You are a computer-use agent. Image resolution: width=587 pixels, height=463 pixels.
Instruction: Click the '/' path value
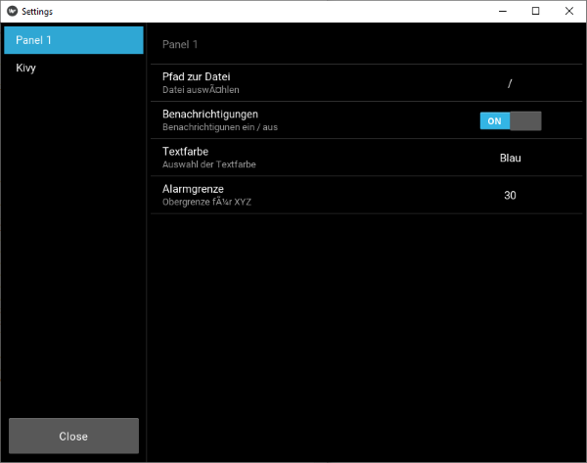tap(510, 83)
